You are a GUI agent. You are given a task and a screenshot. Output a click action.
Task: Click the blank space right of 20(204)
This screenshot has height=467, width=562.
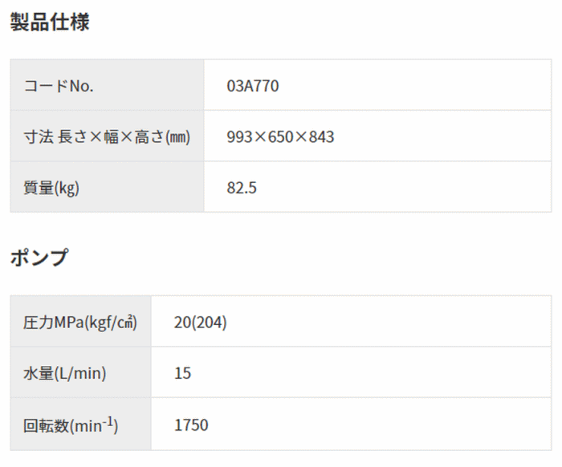pyautogui.click(x=389, y=321)
